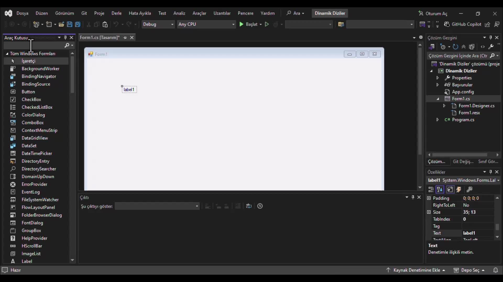
Task: Expand the Form1.Designer.cs node
Action: pos(444,106)
